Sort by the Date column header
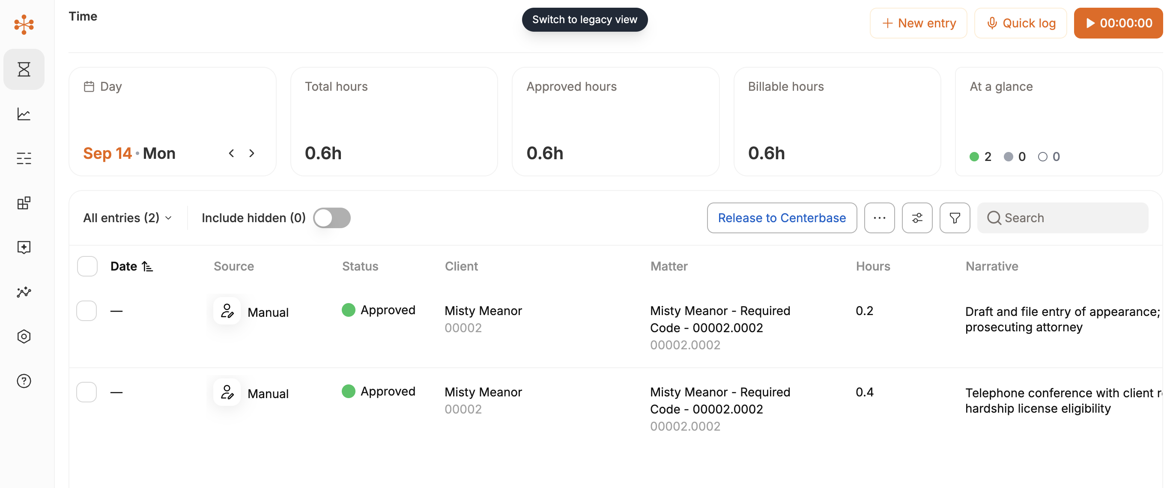This screenshot has height=488, width=1170. pos(131,266)
